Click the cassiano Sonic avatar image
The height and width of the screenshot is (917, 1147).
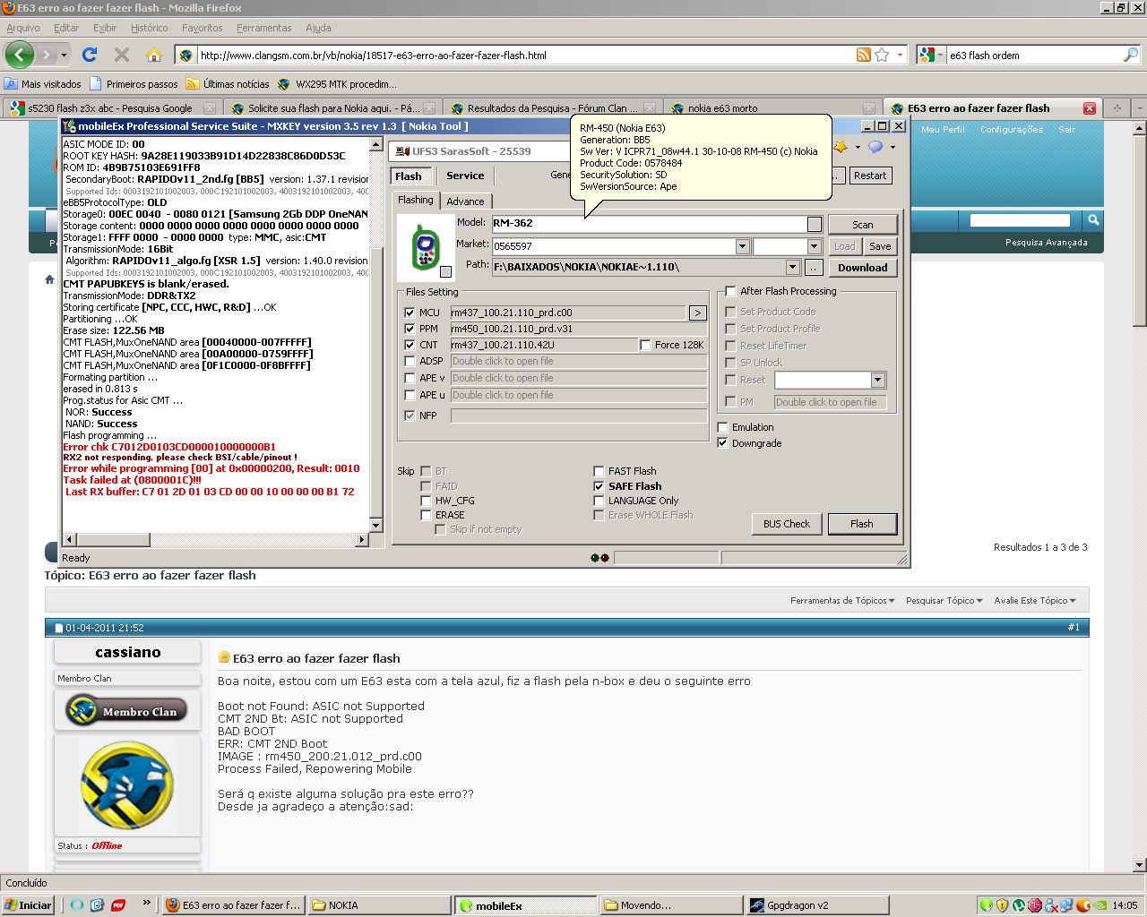[x=127, y=784]
